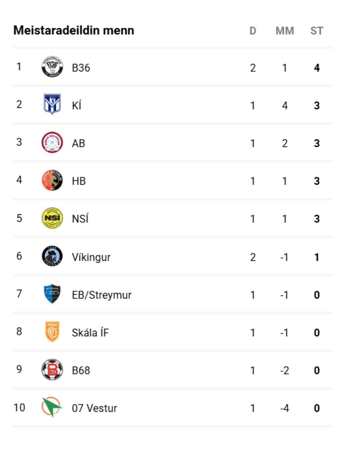Open the Víkingur team link
Viewport: 344px width, 451px height.
coord(91,257)
